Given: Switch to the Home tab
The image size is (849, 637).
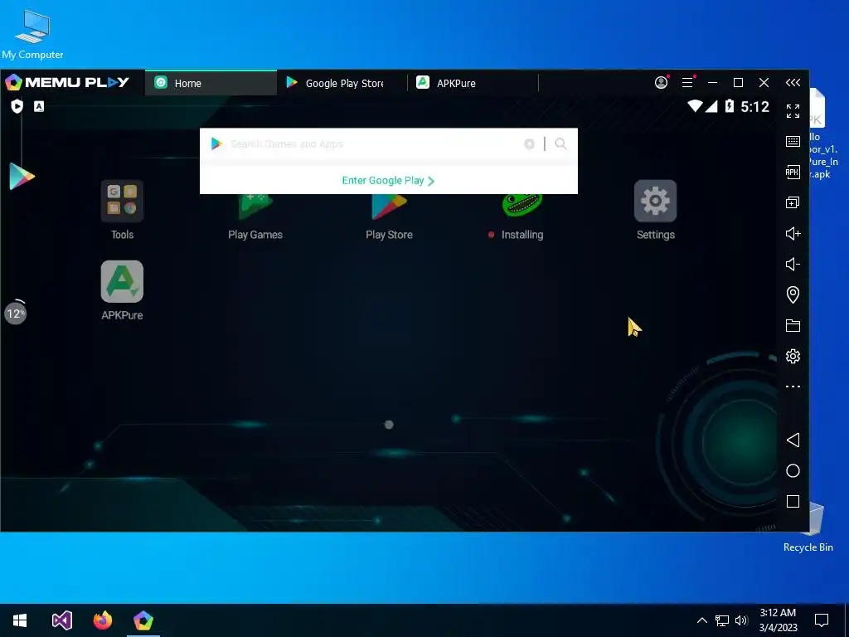Looking at the screenshot, I should pyautogui.click(x=211, y=83).
